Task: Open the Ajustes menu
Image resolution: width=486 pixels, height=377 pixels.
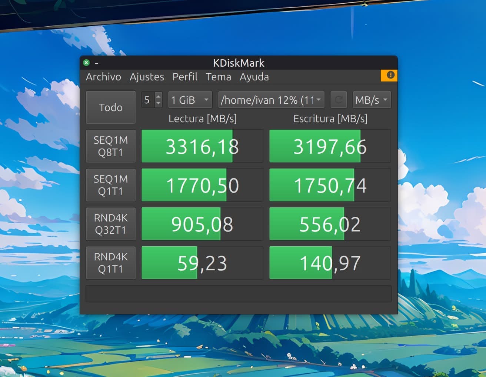Action: [147, 77]
